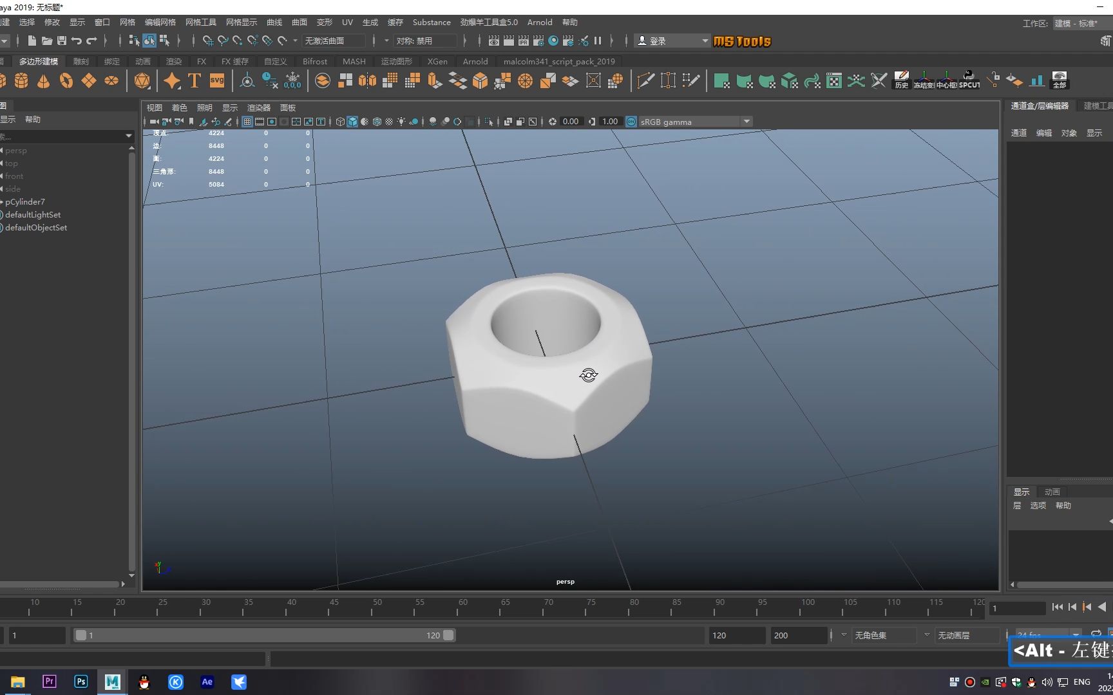Click the open scene folder icon
Viewport: 1113px width, 695px height.
[x=47, y=41]
